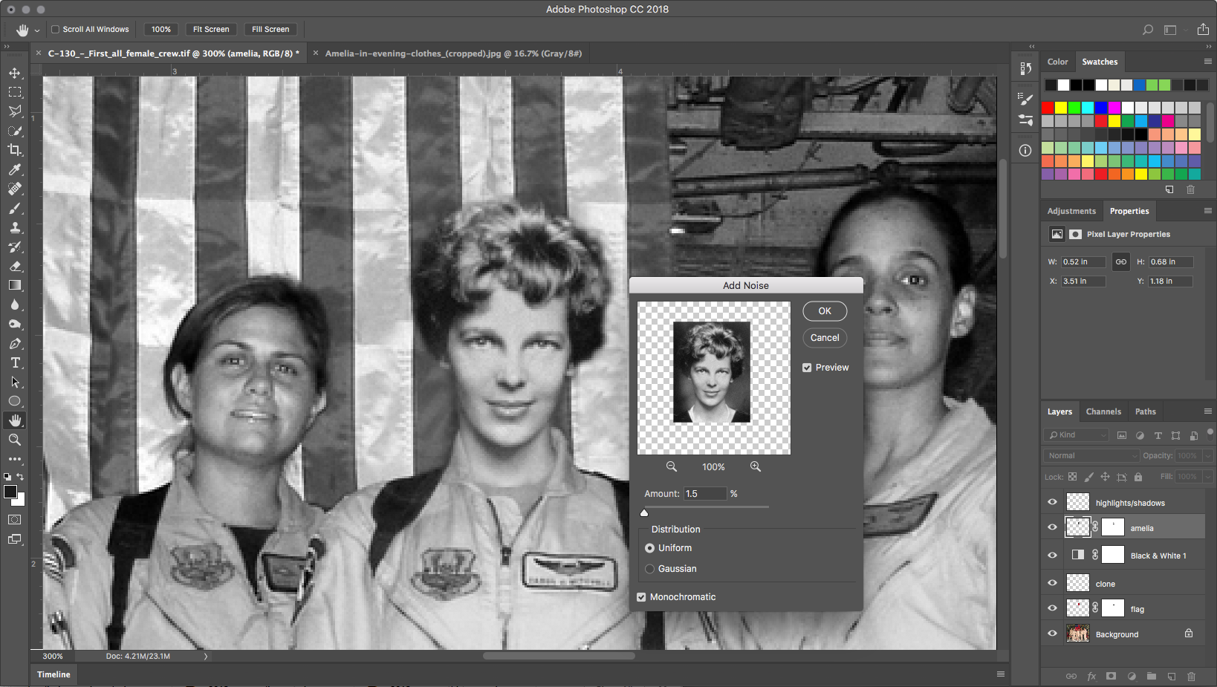Click OK in Add Noise dialog
Viewport: 1217px width, 687px height.
point(825,311)
